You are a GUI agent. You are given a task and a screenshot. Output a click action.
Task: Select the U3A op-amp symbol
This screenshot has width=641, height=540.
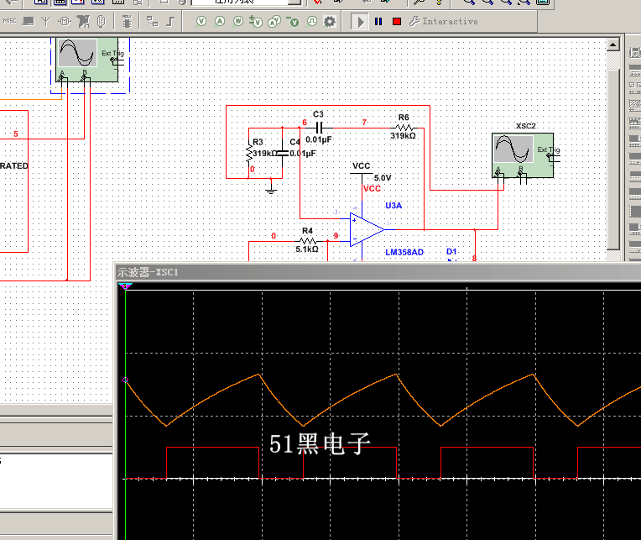(x=367, y=229)
